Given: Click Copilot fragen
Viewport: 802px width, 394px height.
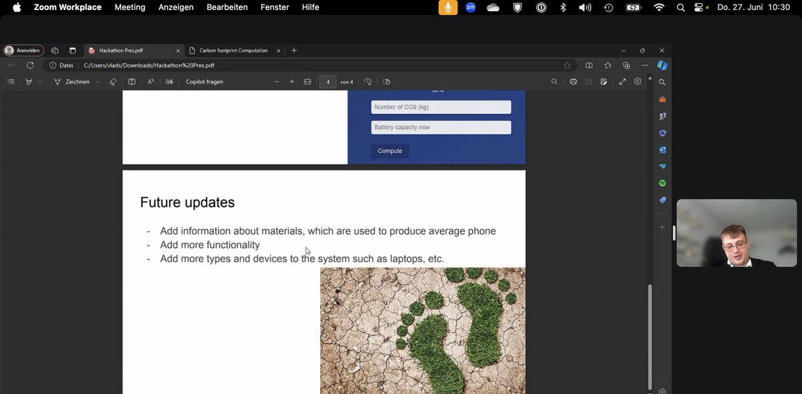Looking at the screenshot, I should [x=205, y=81].
